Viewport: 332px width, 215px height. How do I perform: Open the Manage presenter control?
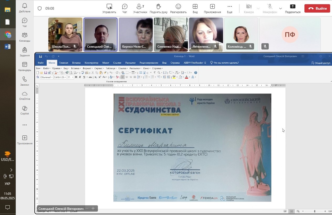pyautogui.click(x=109, y=8)
